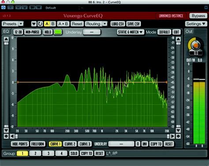Click the curve row RESET button
This screenshot has width=209, height=166.
[x=169, y=144]
